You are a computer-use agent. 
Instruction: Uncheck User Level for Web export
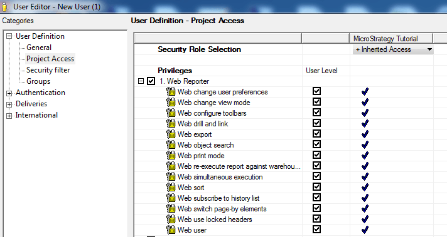[x=316, y=134]
